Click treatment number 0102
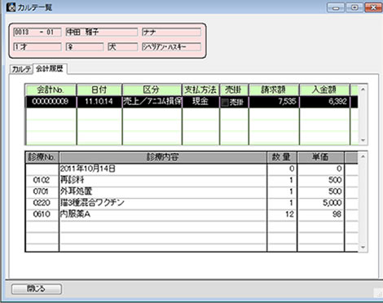This screenshot has width=383, height=303. pos(42,180)
